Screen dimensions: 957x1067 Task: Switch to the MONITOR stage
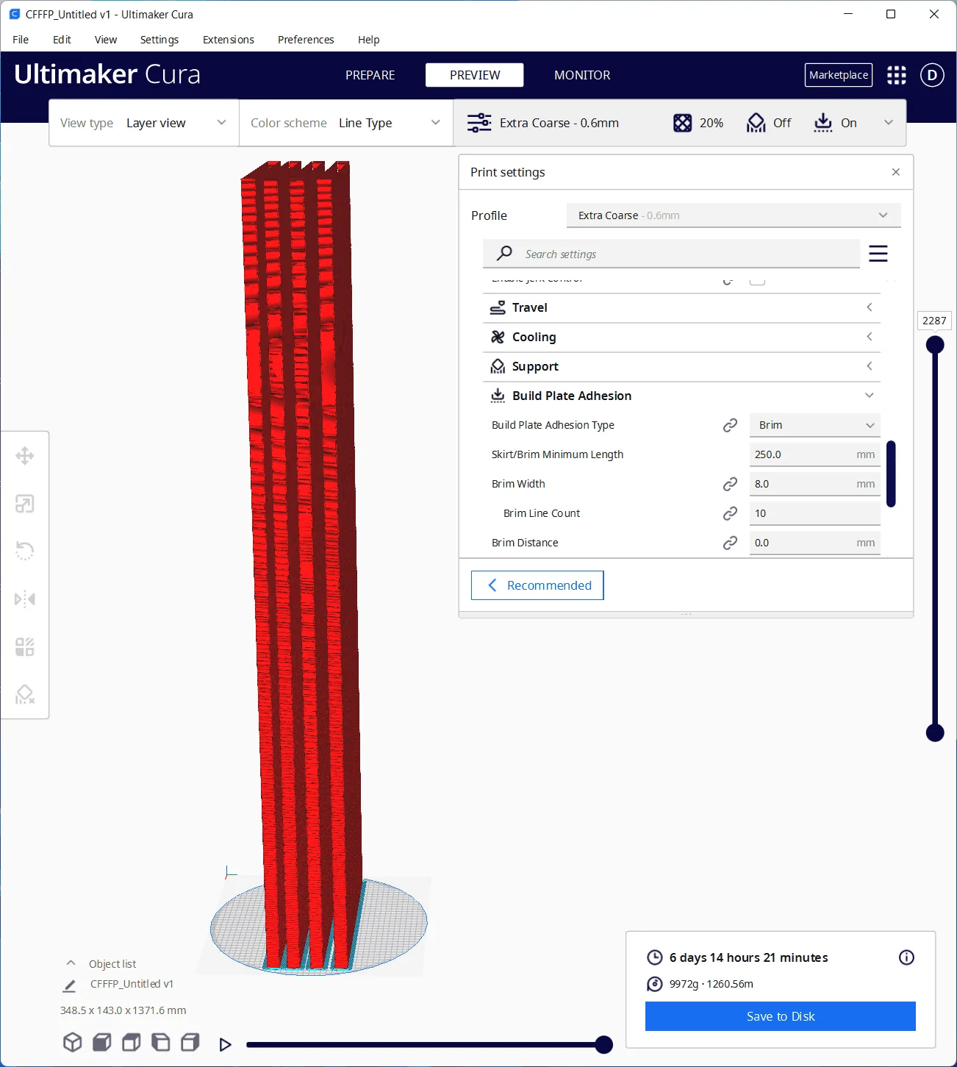582,75
